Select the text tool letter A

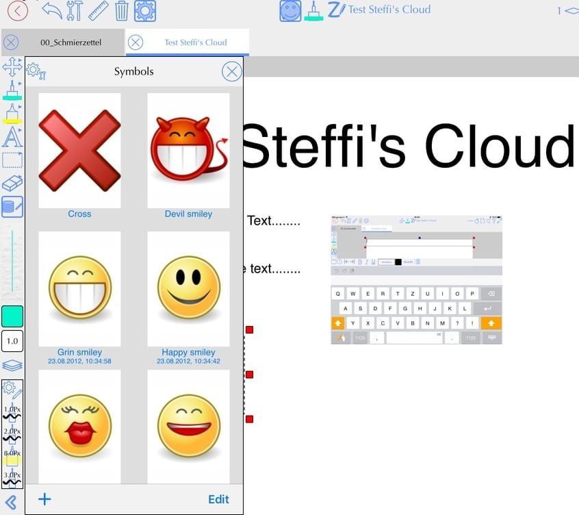(12, 138)
